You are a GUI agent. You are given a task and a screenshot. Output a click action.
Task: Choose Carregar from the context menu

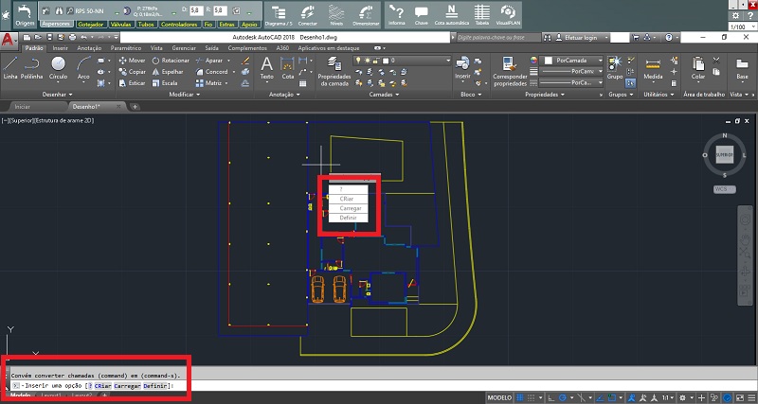tap(349, 207)
